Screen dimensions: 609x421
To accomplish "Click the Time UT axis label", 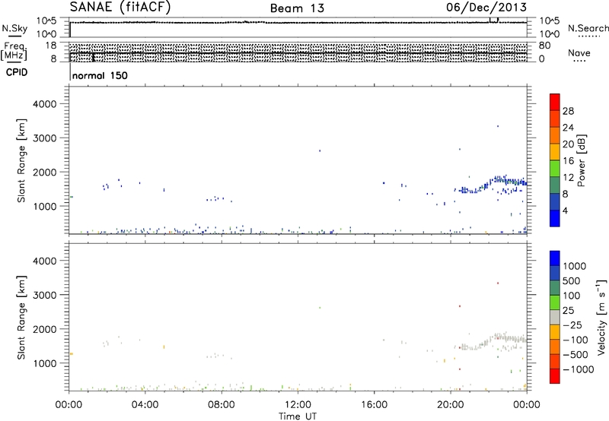I will (298, 416).
